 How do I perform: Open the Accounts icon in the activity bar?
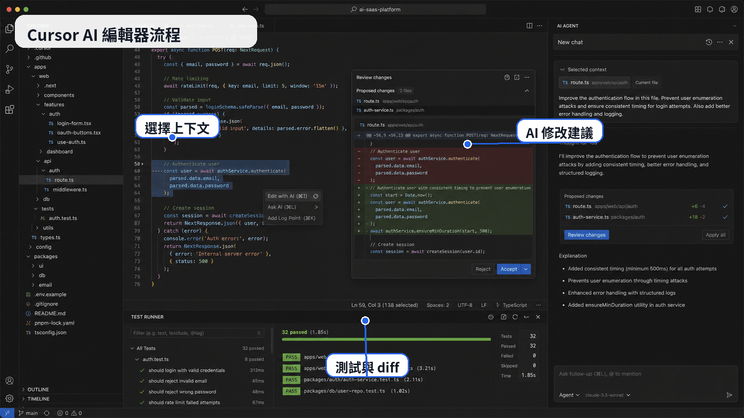(x=9, y=381)
